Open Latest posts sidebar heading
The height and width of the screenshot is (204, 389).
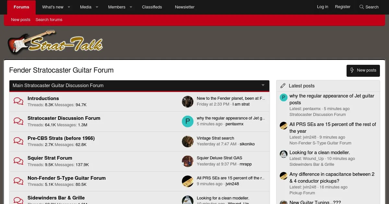coord(301,86)
